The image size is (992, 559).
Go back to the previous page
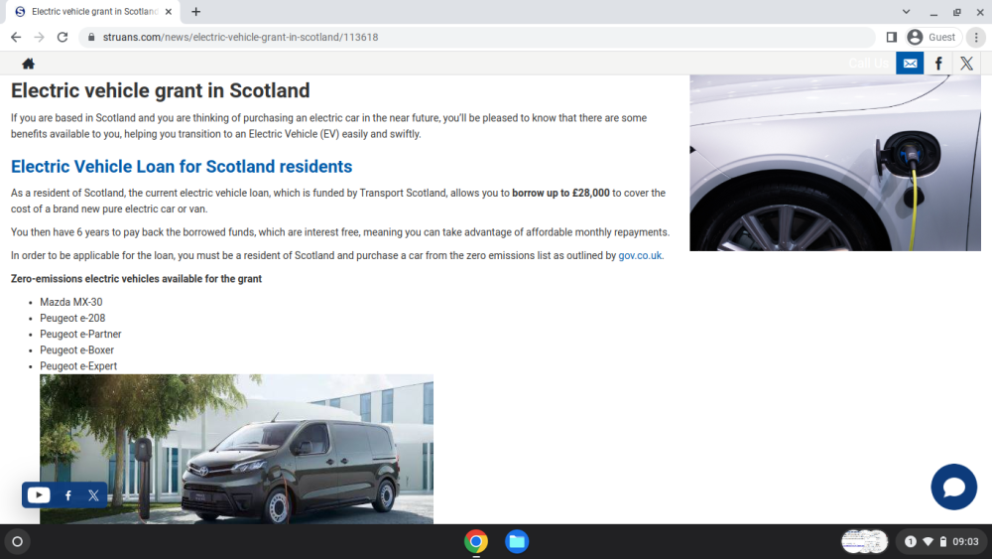tap(16, 38)
